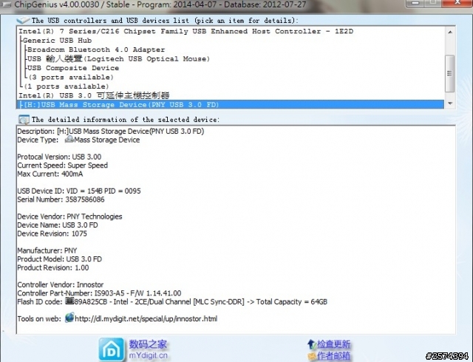The width and height of the screenshot is (473, 362).
Task: Click the 'Device Revision: 1075' line
Action: click(52, 233)
